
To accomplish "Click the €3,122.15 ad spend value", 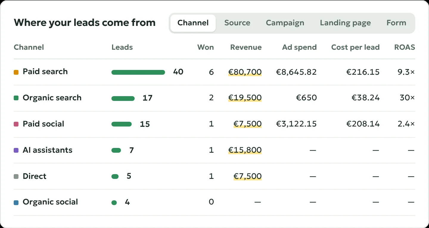I will point(296,124).
